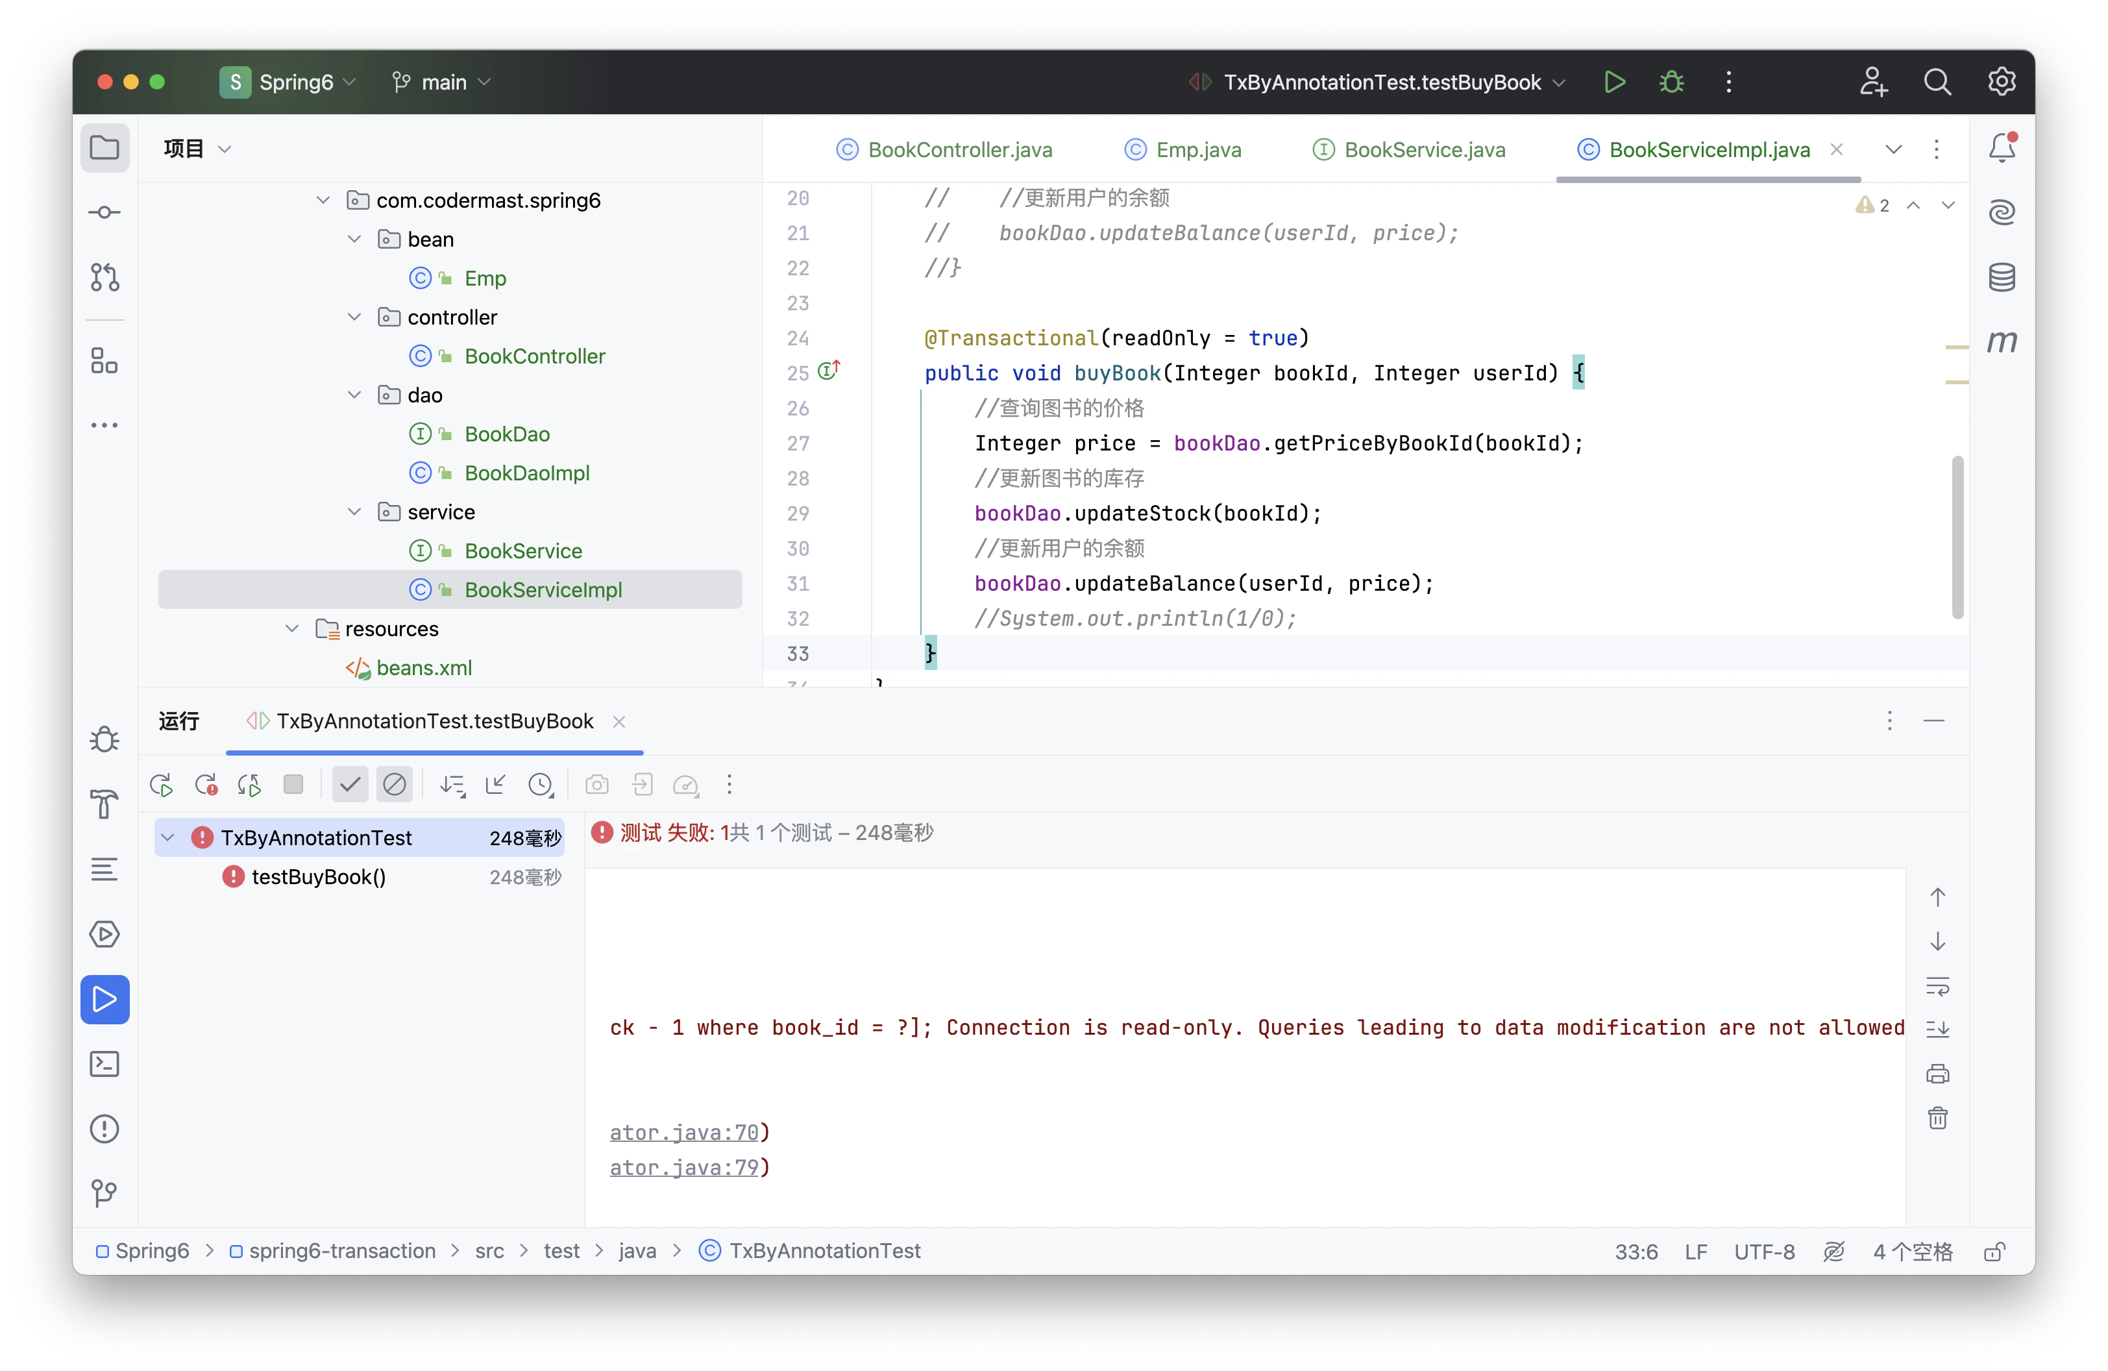Toggle show ignored tests filter
The height and width of the screenshot is (1371, 2108).
click(x=394, y=785)
